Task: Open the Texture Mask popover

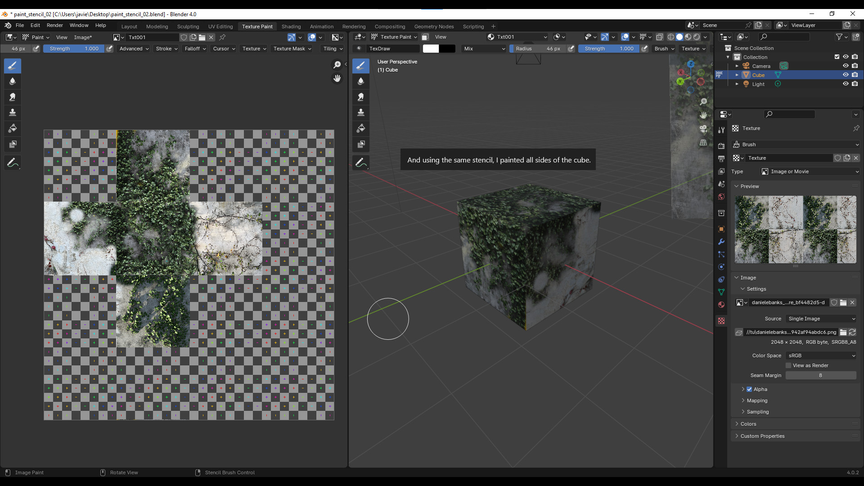Action: 292,49
